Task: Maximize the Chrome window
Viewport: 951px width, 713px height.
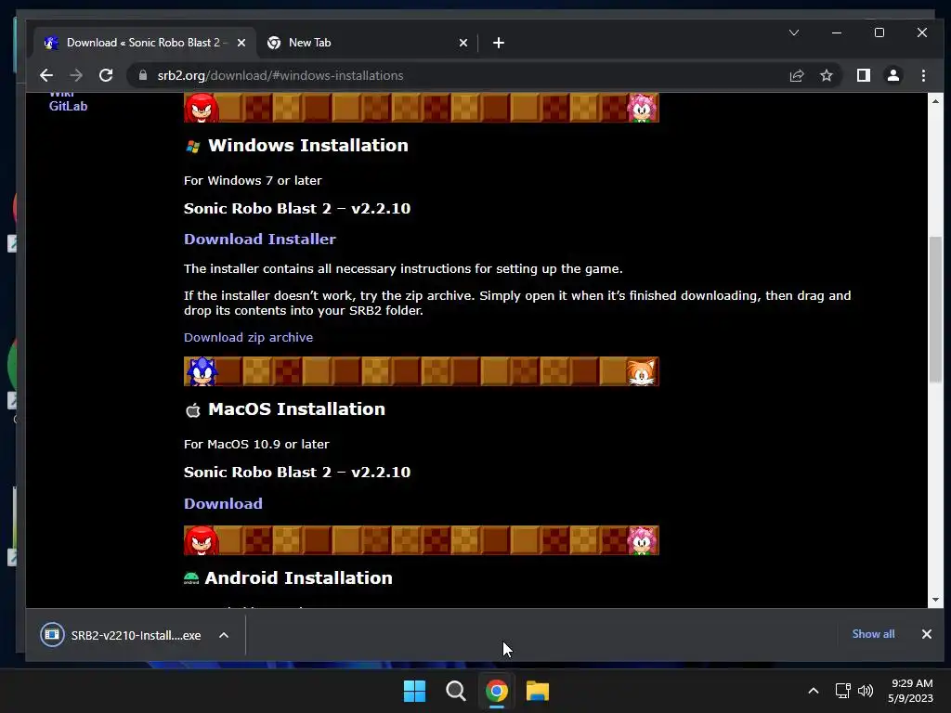Action: (x=879, y=32)
